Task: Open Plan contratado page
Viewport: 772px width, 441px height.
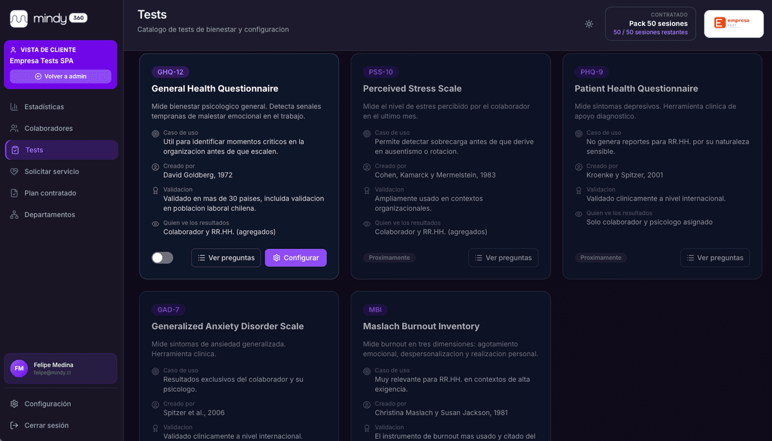Action: coord(50,194)
